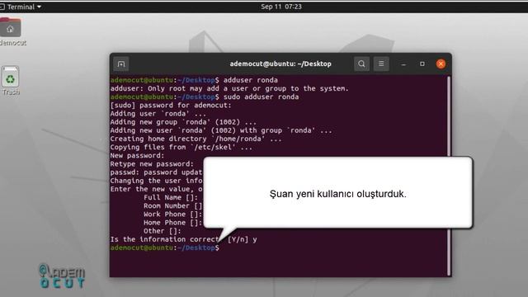
Task: Click the 'New password:' line
Action: click(x=137, y=156)
